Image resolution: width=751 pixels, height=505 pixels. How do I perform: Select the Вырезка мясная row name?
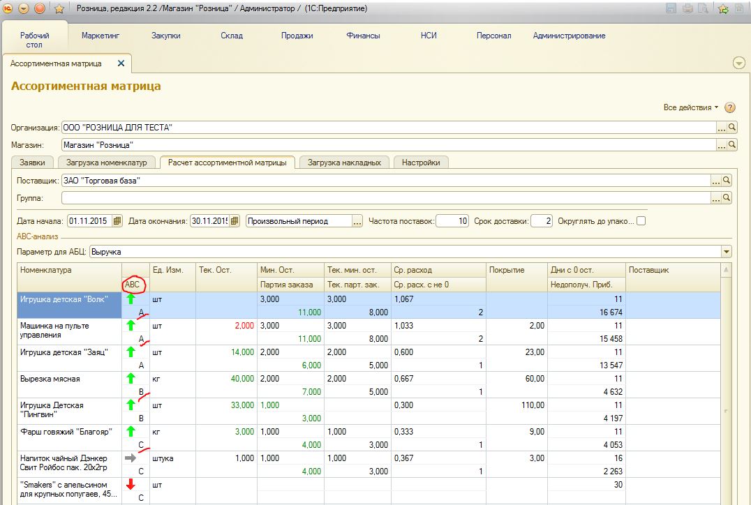50,378
